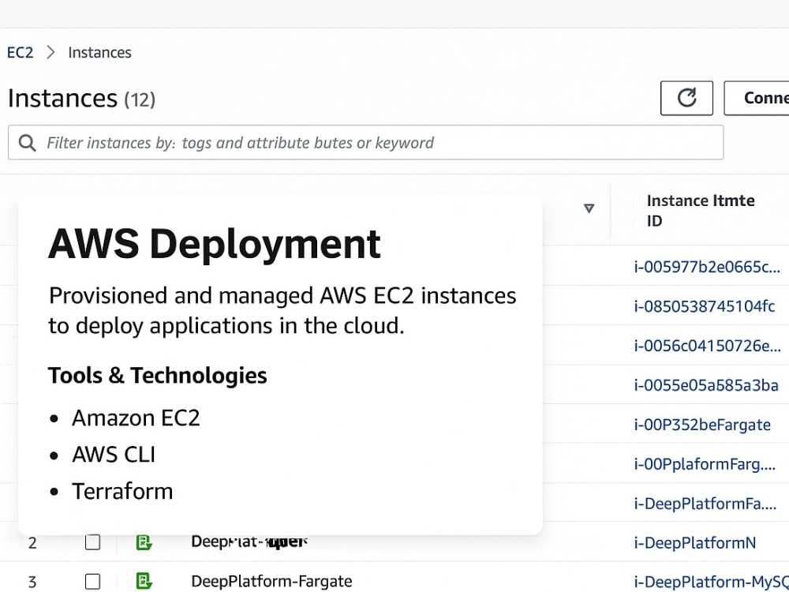Click the search magnifier icon
This screenshot has height=592, width=789.
[27, 143]
